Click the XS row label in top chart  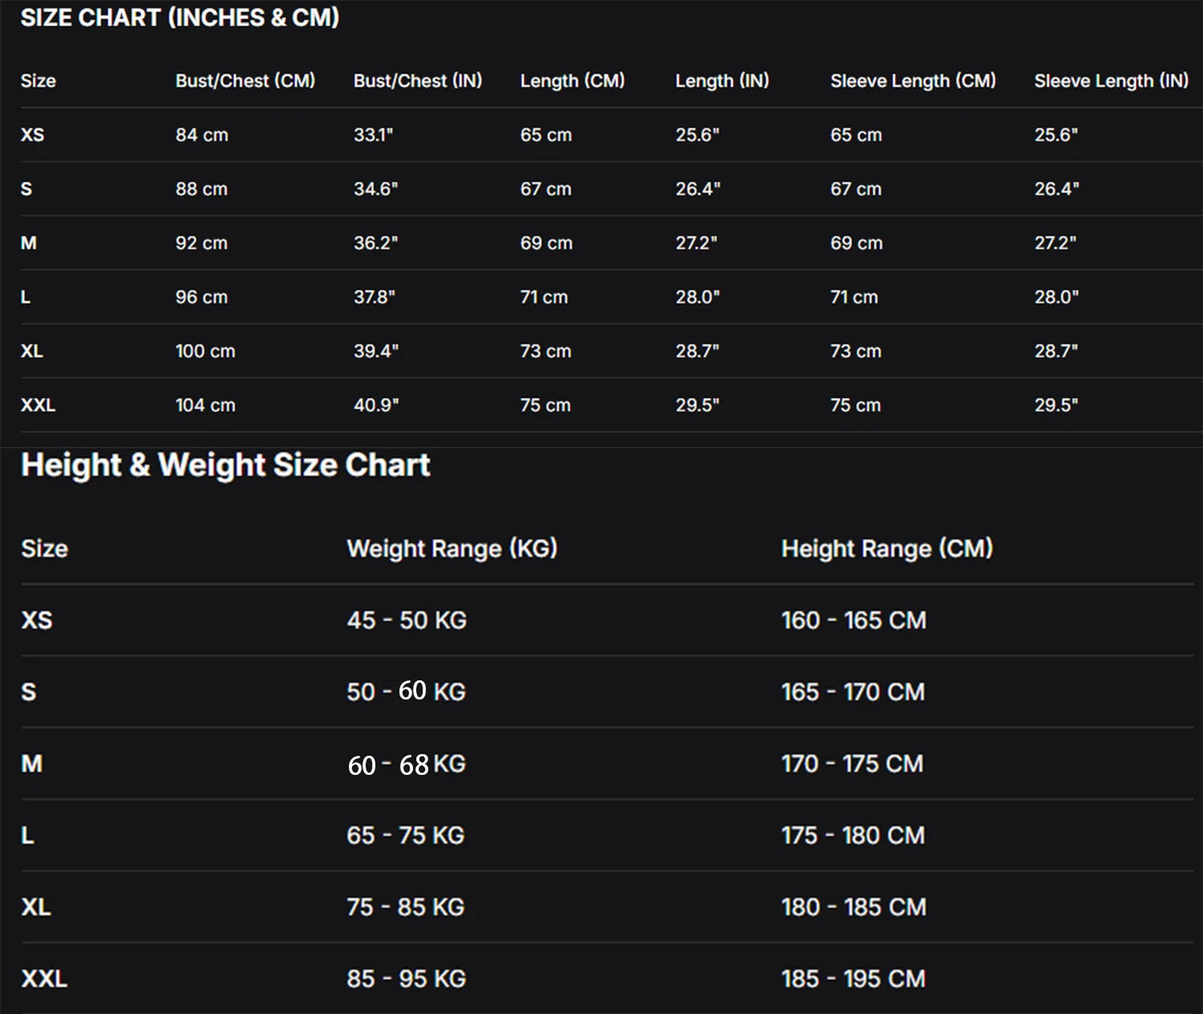click(x=32, y=135)
